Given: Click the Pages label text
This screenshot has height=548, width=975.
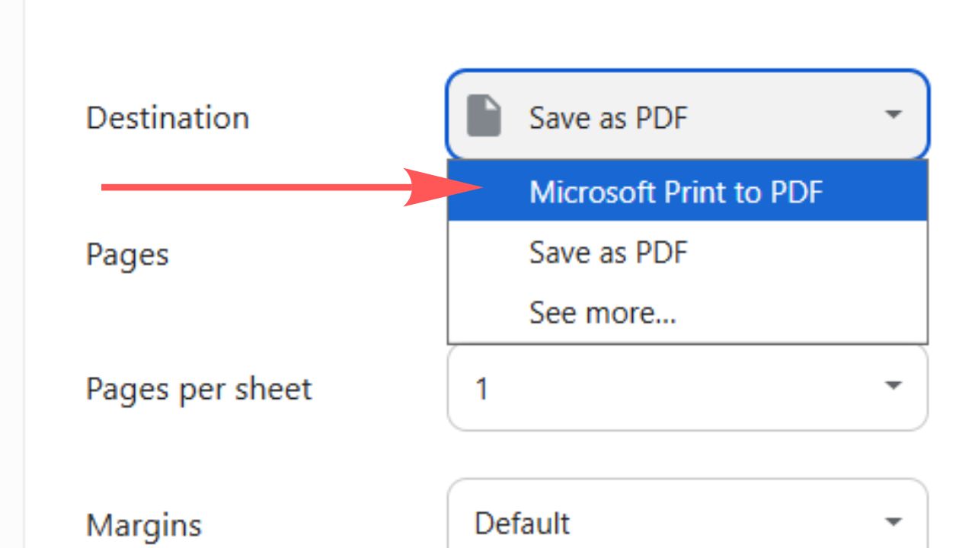Looking at the screenshot, I should [x=127, y=254].
